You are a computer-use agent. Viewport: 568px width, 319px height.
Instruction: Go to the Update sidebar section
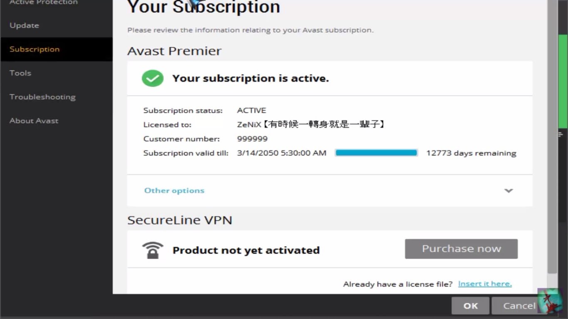pos(24,25)
